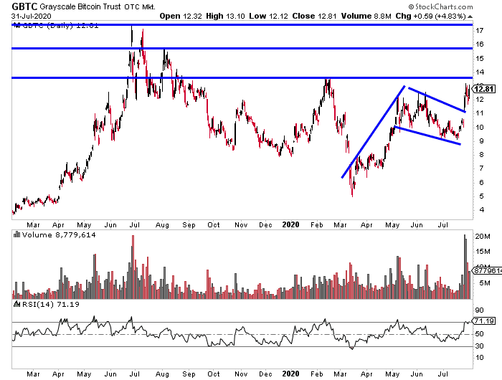Click the bold 2020 label under the RSI panel
Screen dimensions: 502x380
[290, 374]
